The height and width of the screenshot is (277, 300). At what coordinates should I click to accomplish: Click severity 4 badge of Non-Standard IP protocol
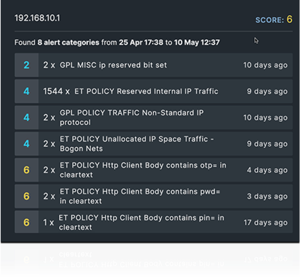[x=26, y=117]
